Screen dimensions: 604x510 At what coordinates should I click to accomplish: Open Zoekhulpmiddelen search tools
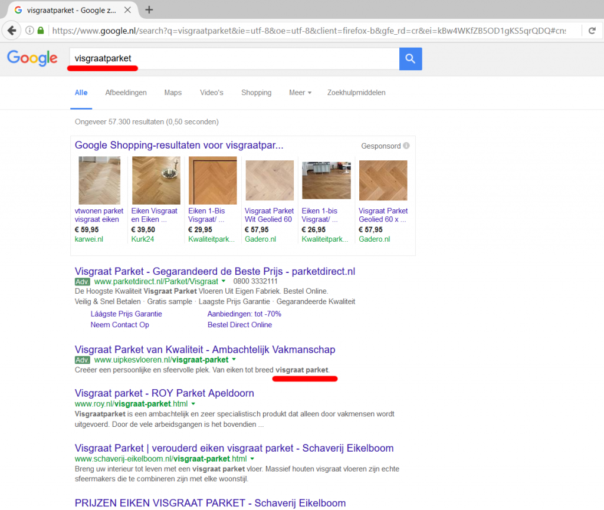[x=356, y=93]
